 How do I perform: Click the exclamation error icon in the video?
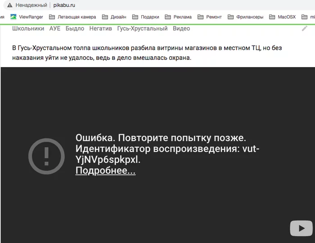pos(46,156)
